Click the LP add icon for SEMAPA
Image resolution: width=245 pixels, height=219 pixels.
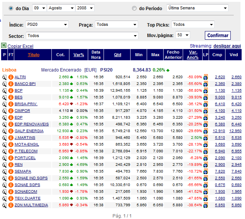pyautogui.click(x=206, y=171)
